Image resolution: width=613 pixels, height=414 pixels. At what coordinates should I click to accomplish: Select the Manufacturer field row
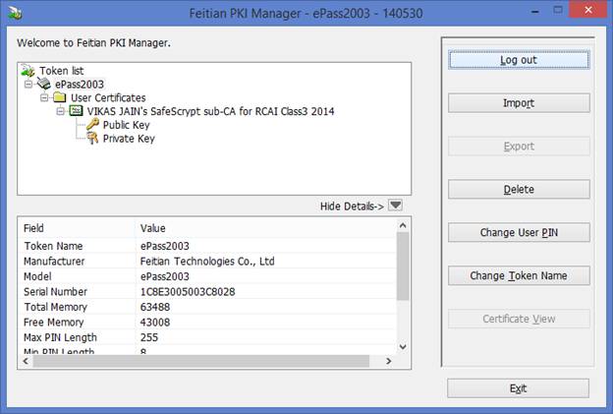click(x=207, y=262)
